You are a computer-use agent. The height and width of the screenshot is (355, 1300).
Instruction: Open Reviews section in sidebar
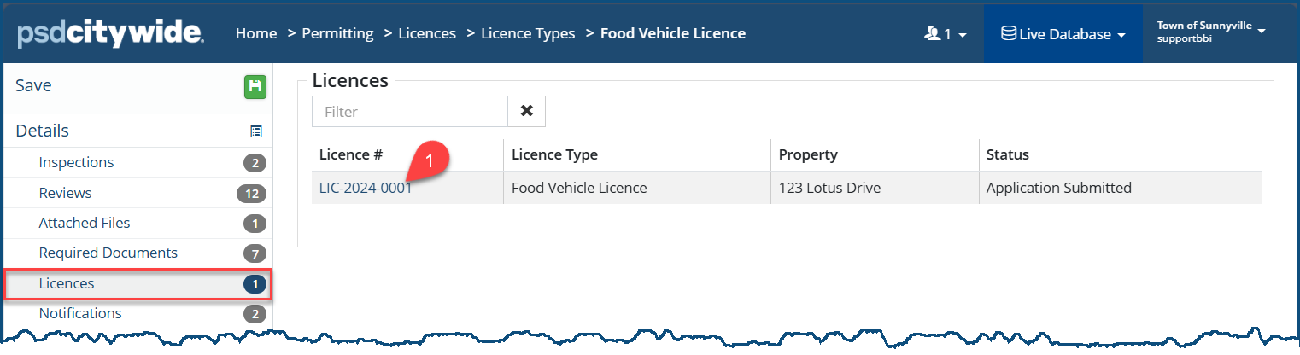[65, 193]
